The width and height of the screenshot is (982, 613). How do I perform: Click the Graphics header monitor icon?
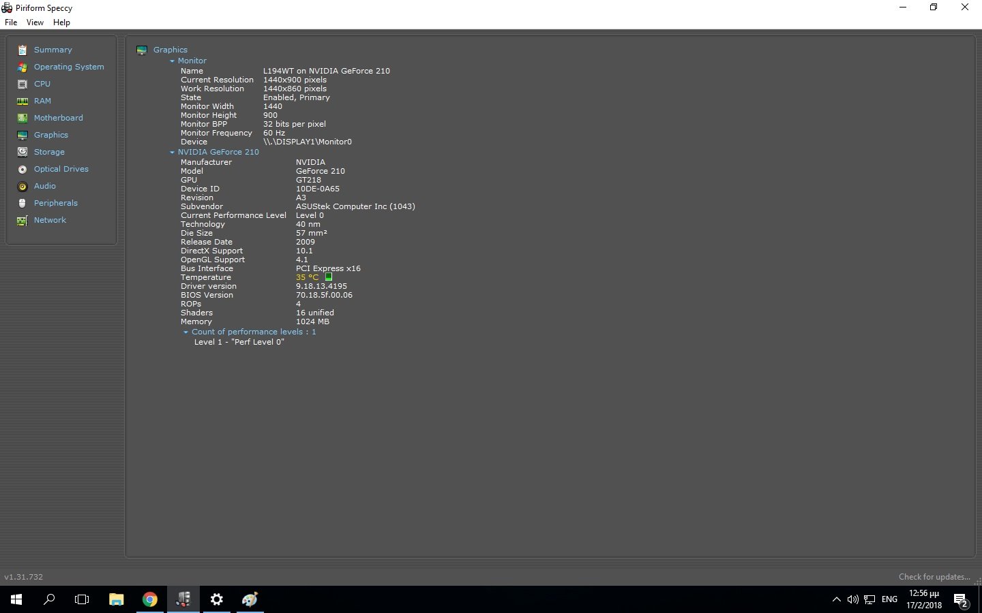tap(142, 50)
